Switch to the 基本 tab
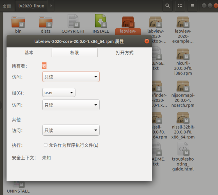The image size is (218, 195). coord(29,52)
